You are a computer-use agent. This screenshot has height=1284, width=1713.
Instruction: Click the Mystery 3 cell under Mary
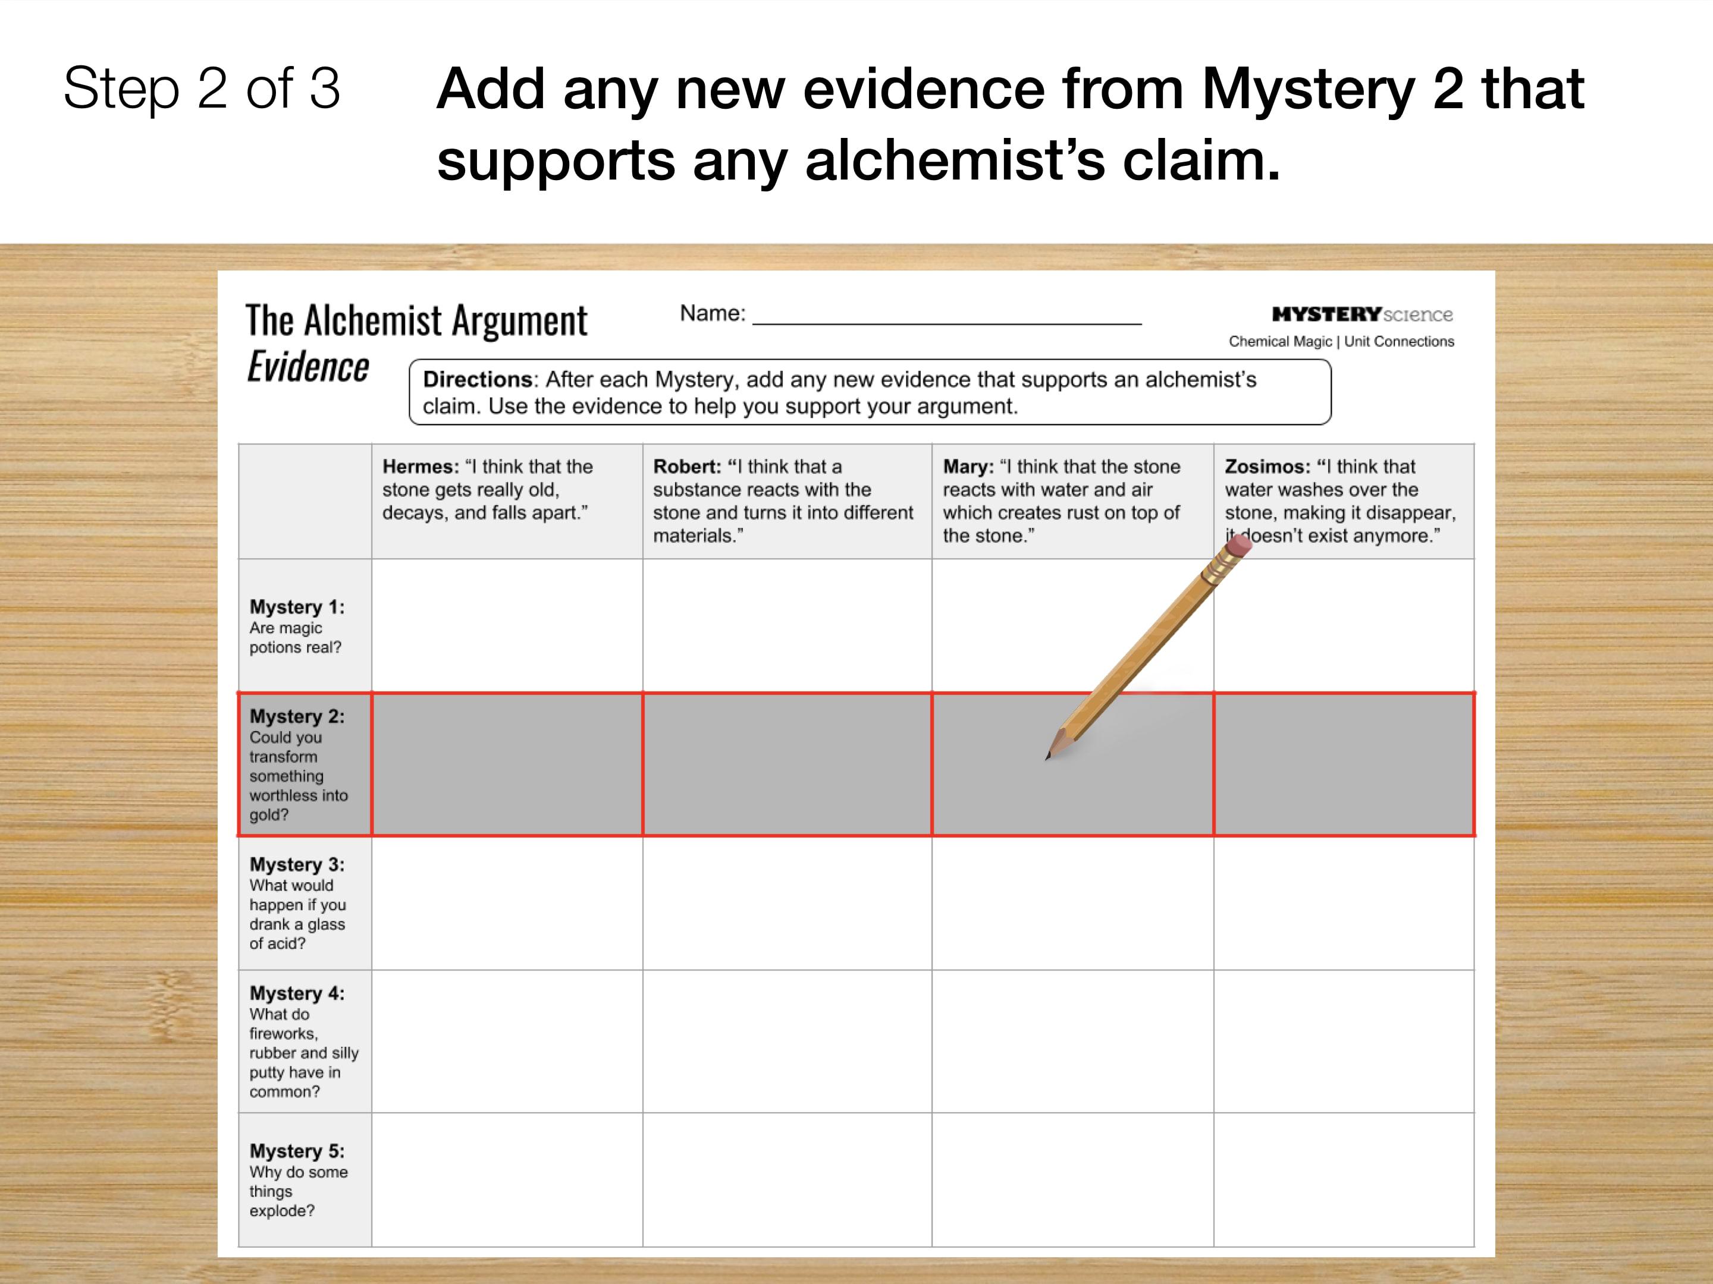click(x=1072, y=903)
